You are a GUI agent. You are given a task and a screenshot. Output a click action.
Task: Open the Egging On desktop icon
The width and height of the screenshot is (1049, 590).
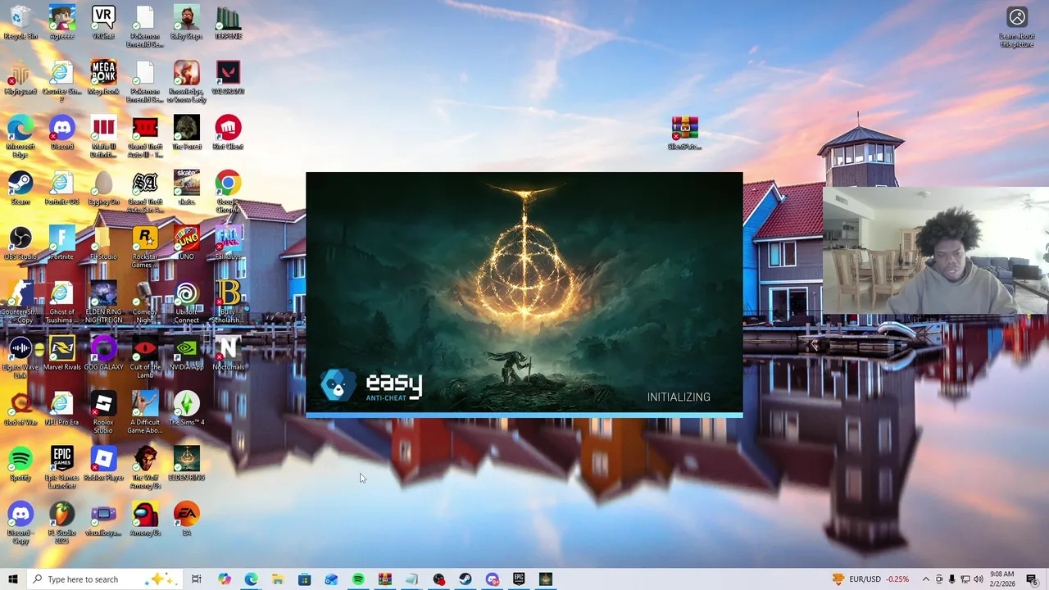[x=103, y=188]
